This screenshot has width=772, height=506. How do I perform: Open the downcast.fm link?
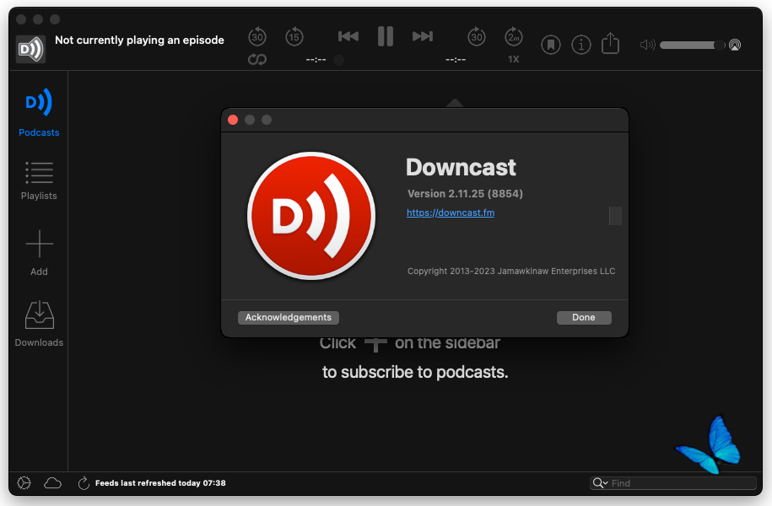[x=451, y=213]
